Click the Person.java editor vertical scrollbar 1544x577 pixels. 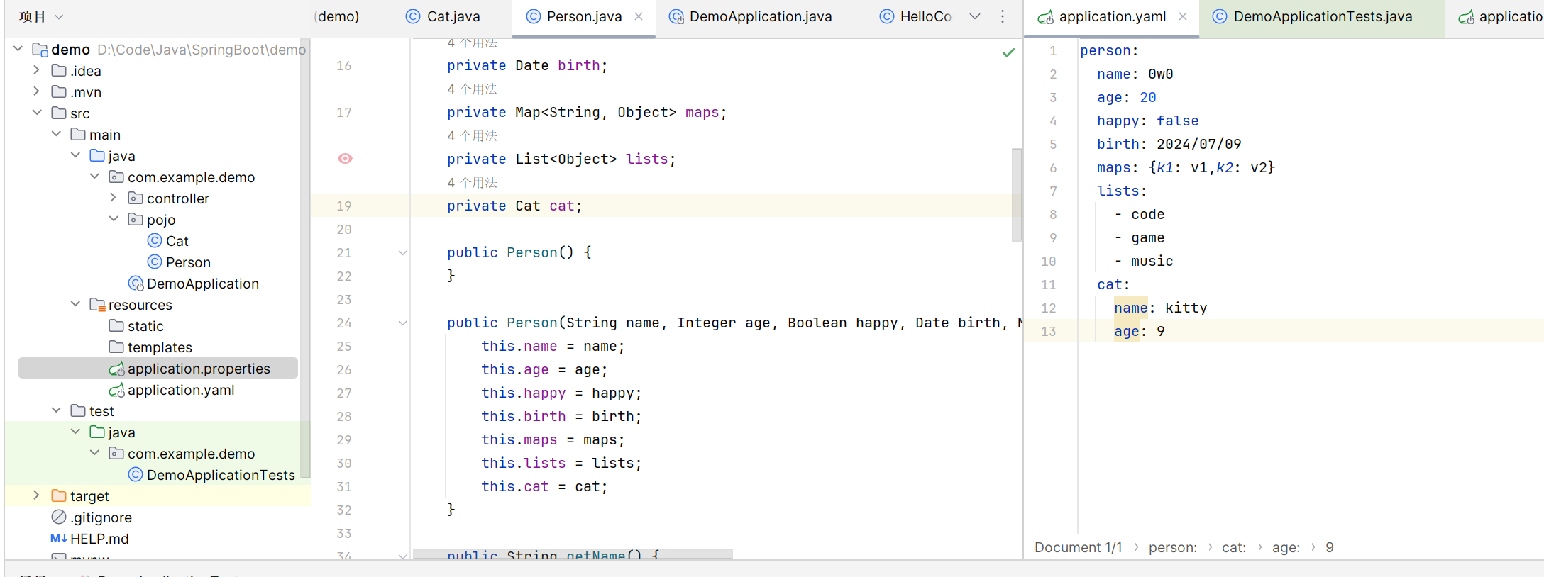coord(1017,195)
